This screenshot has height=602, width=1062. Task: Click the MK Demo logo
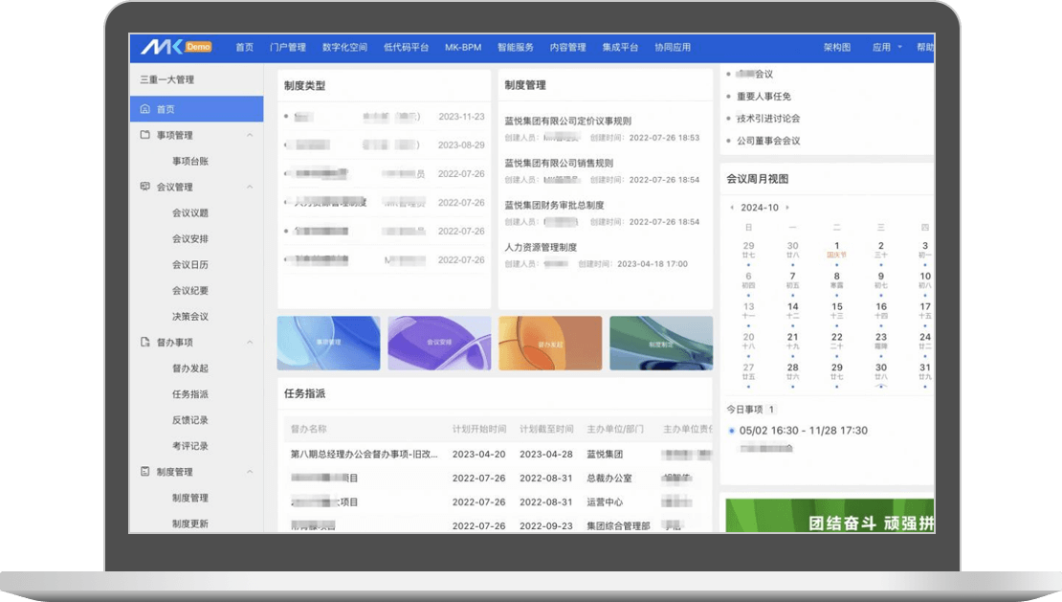[x=175, y=47]
